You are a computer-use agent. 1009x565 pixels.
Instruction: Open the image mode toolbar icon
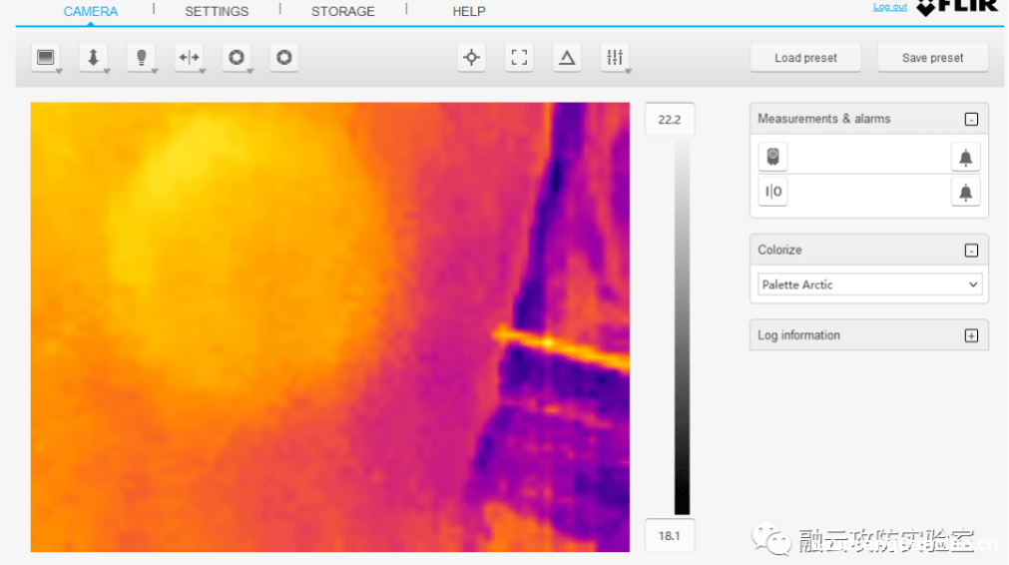coord(46,58)
